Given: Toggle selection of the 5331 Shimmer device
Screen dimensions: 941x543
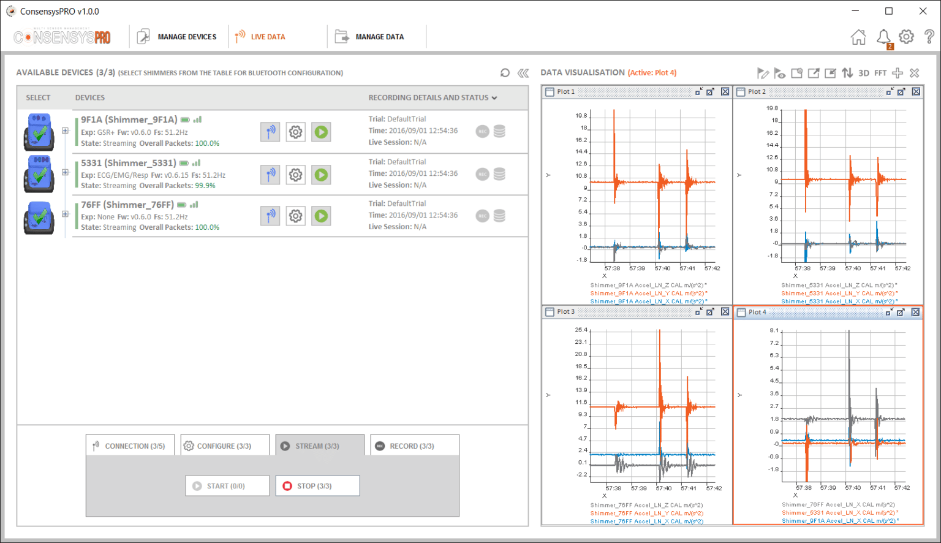Looking at the screenshot, I should [39, 174].
